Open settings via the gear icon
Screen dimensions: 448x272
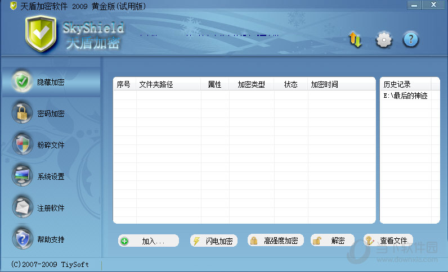[x=383, y=40]
